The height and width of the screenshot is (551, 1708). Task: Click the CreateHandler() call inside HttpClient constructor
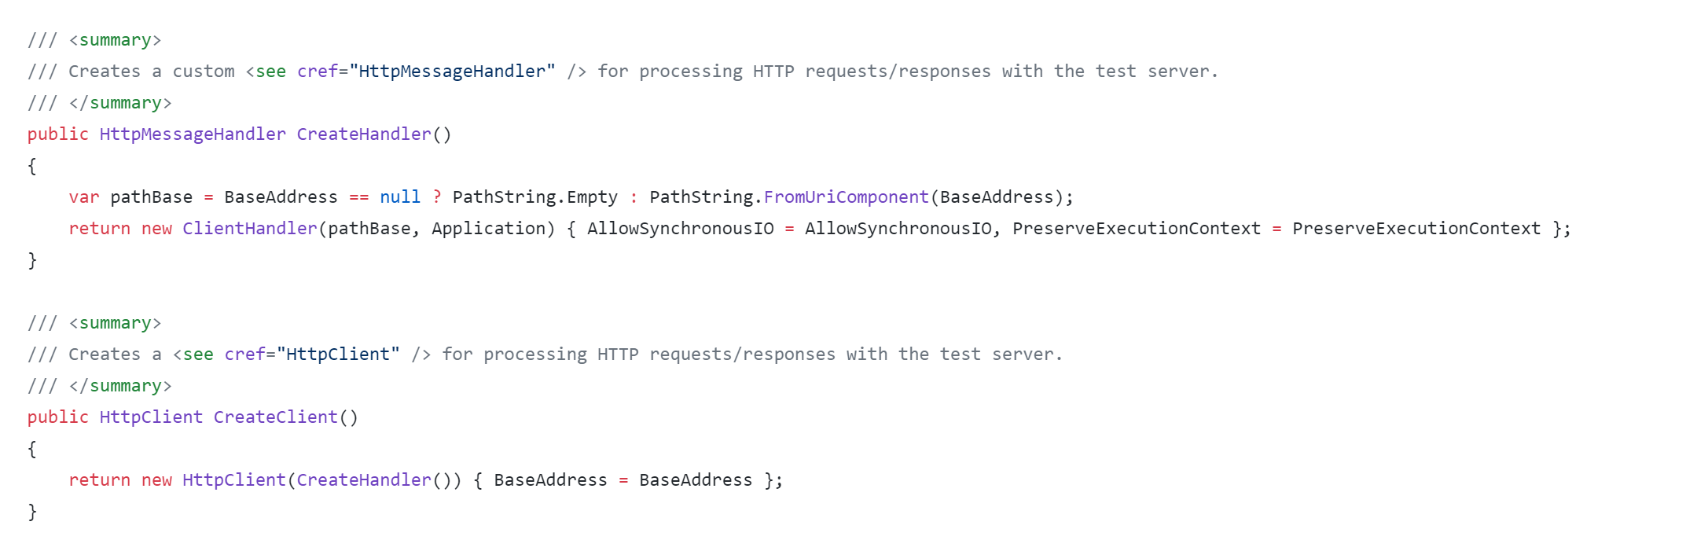pos(363,480)
